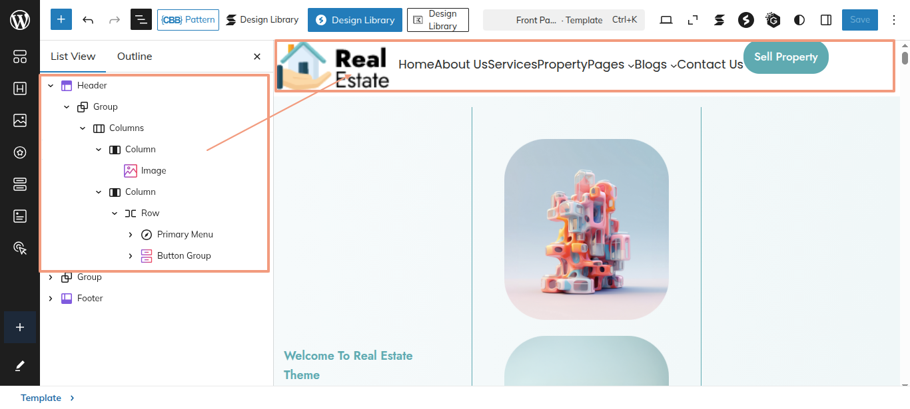910x409 pixels.
Task: Toggle the styles half-circle contrast icon
Action: tap(799, 20)
